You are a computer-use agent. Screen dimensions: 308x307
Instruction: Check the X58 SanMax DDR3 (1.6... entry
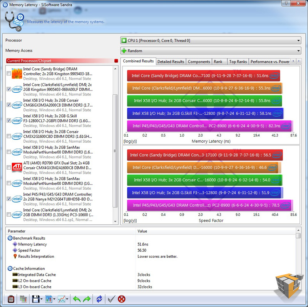[x=8, y=152]
